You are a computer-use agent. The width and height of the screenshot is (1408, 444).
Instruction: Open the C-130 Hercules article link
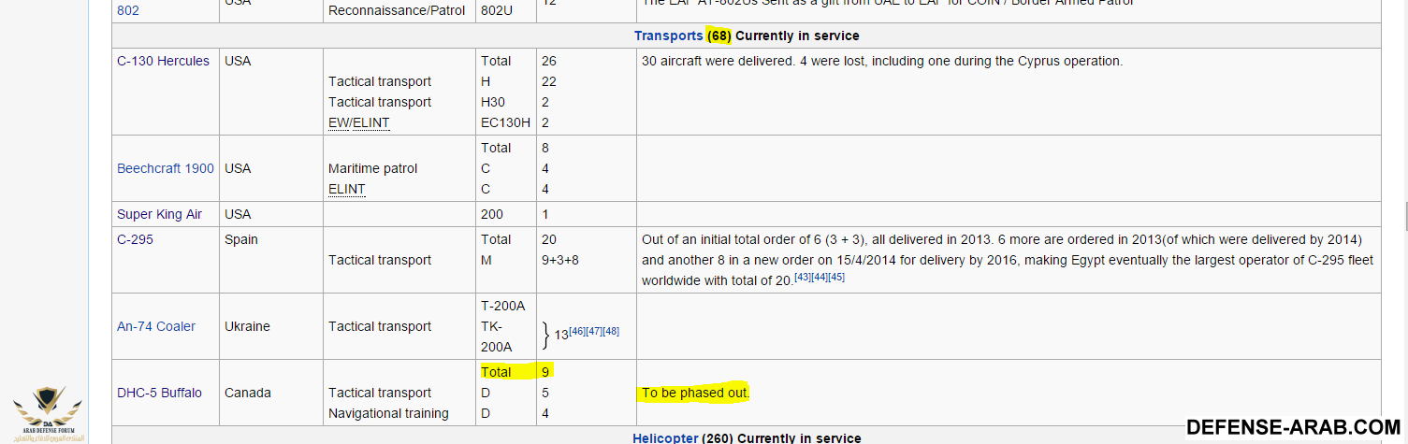163,61
